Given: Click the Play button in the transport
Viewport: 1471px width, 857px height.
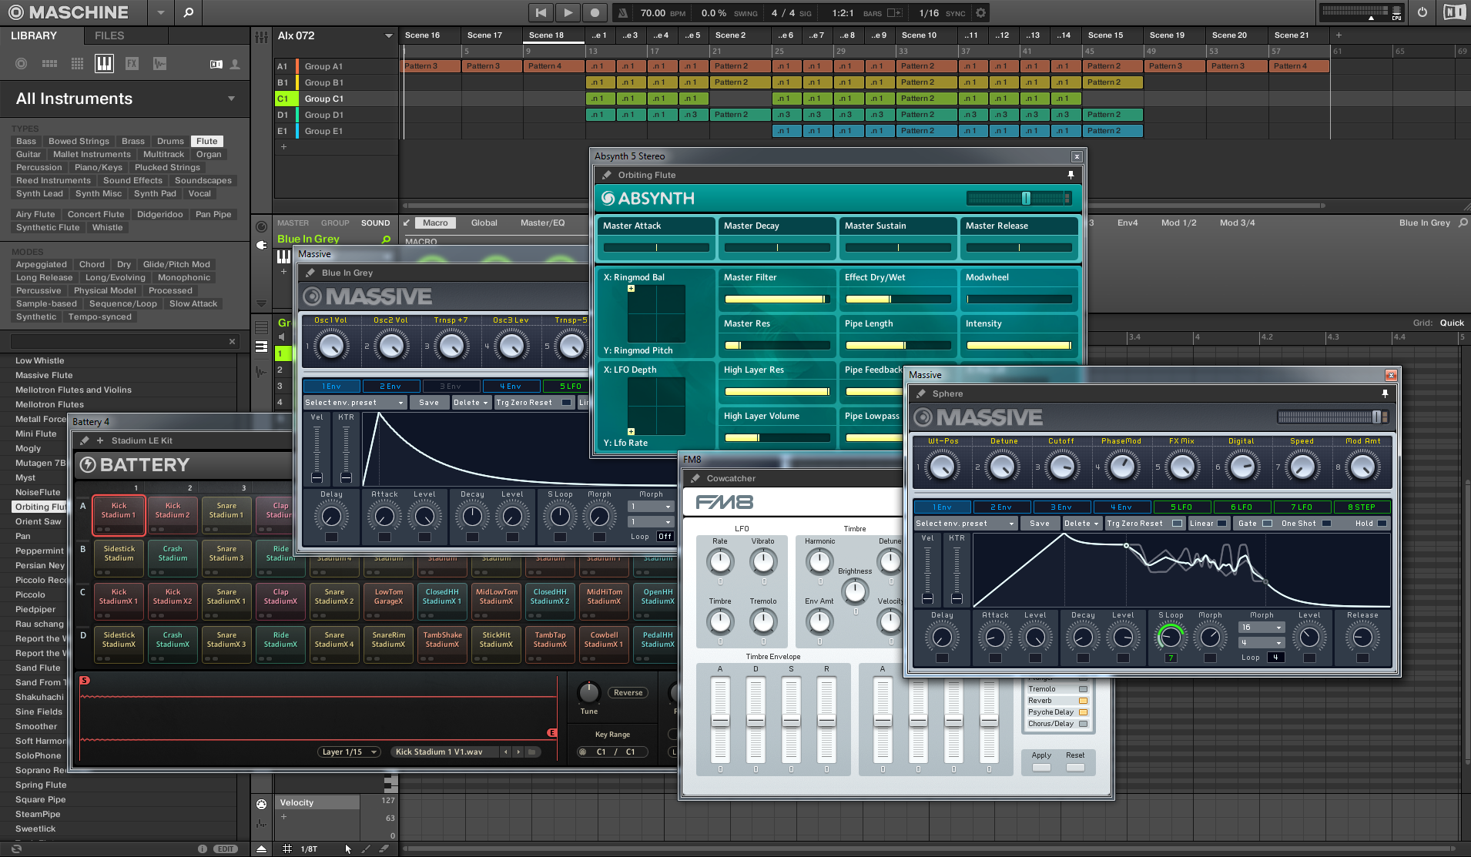Looking at the screenshot, I should coord(568,12).
